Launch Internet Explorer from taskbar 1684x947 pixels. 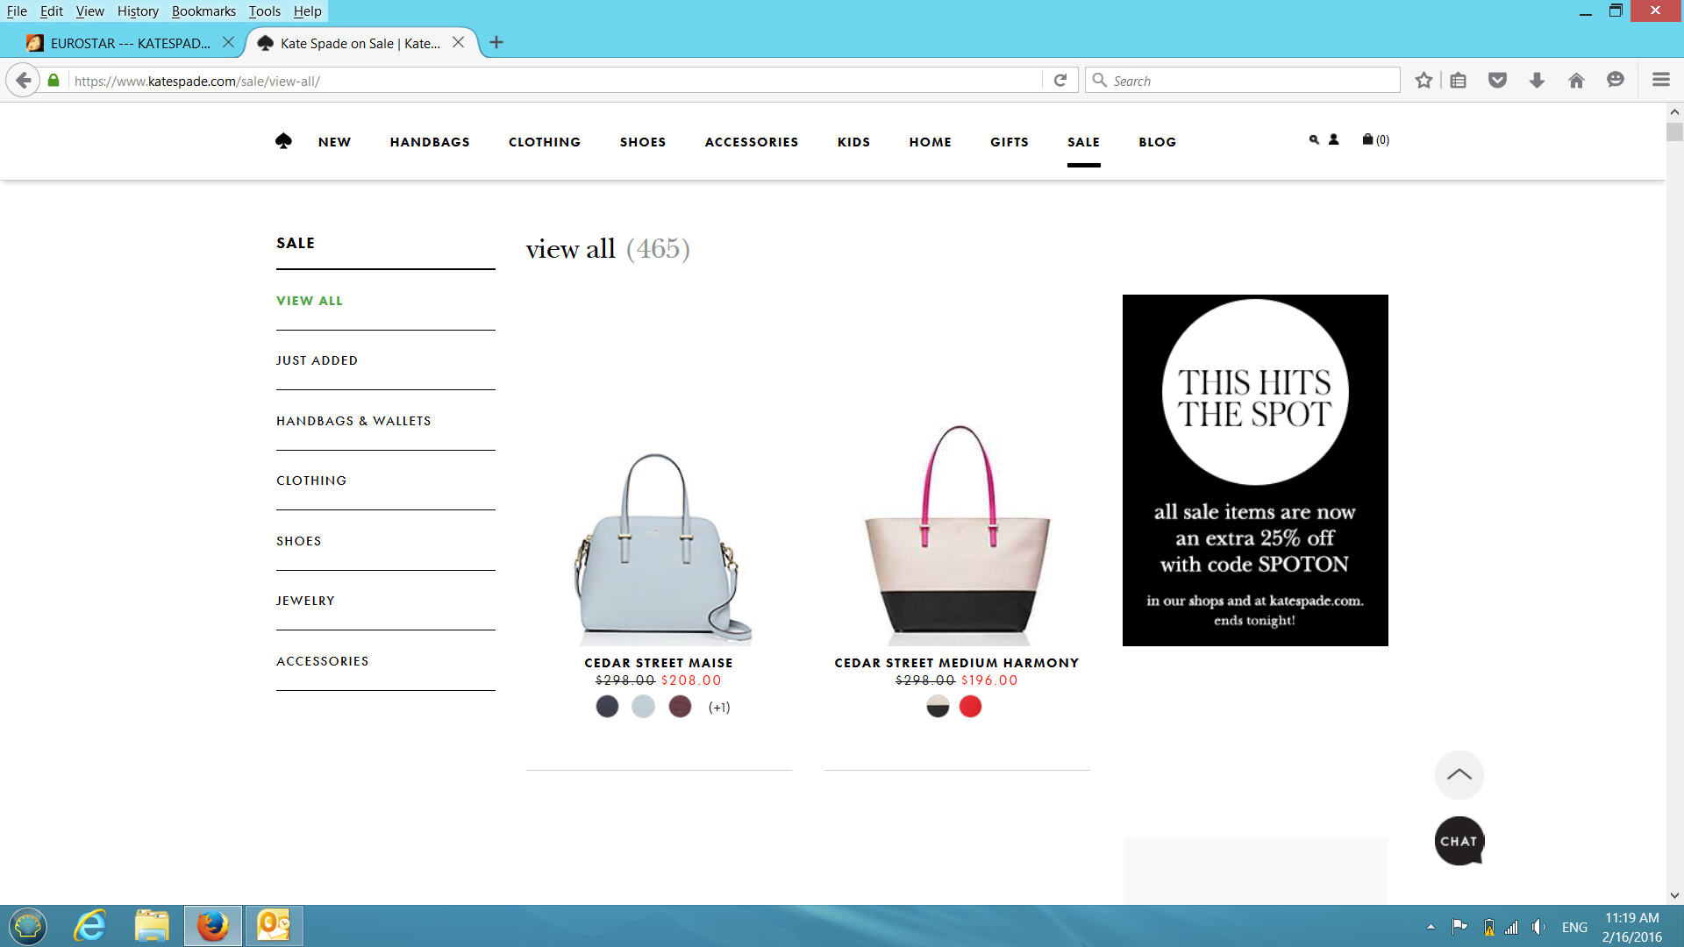coord(89,925)
